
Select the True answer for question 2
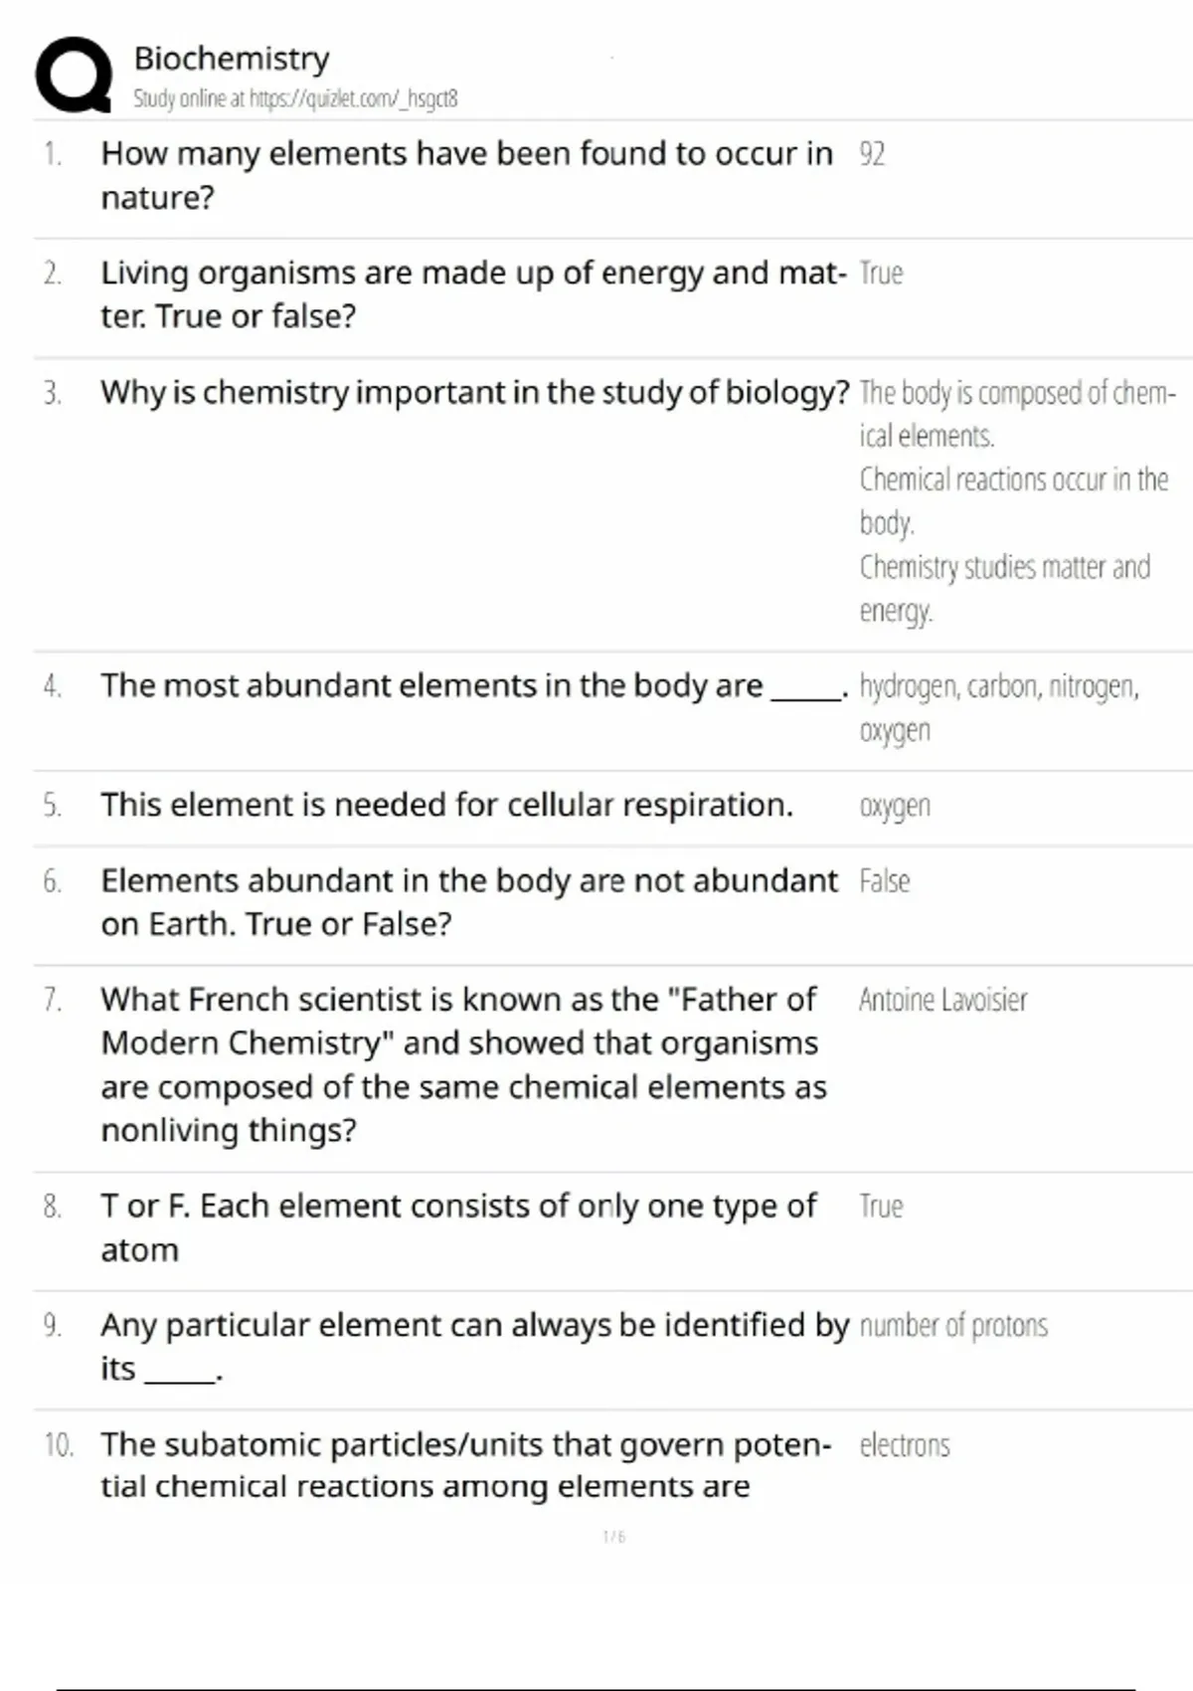click(881, 273)
